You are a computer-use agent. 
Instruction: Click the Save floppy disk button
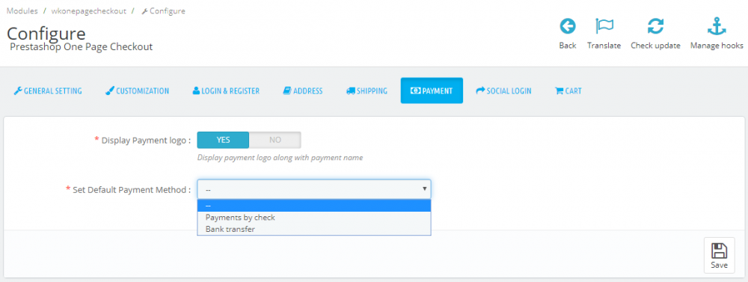tap(719, 255)
